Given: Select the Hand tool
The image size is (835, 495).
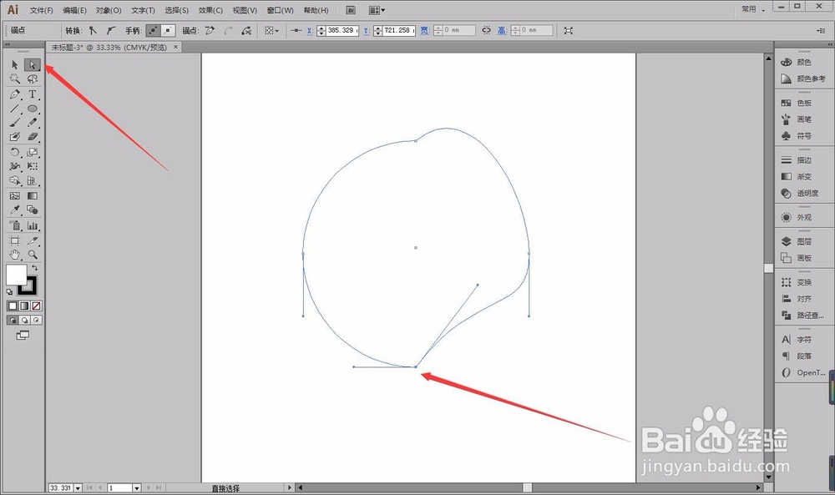Looking at the screenshot, I should coord(14,255).
